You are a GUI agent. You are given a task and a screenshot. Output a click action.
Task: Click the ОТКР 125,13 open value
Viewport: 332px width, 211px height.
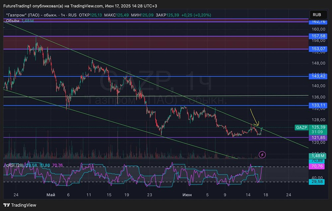(x=90, y=15)
